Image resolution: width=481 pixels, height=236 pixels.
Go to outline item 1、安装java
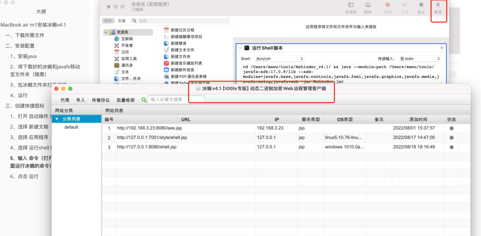pyautogui.click(x=23, y=56)
